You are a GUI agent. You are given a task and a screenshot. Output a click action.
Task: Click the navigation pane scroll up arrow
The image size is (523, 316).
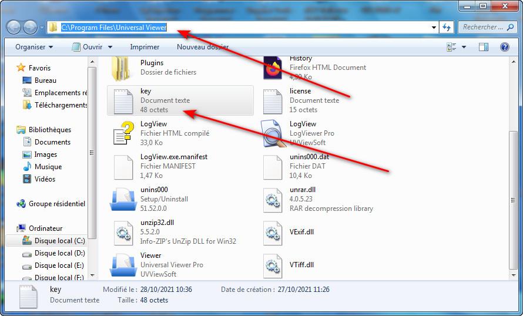[x=92, y=62]
